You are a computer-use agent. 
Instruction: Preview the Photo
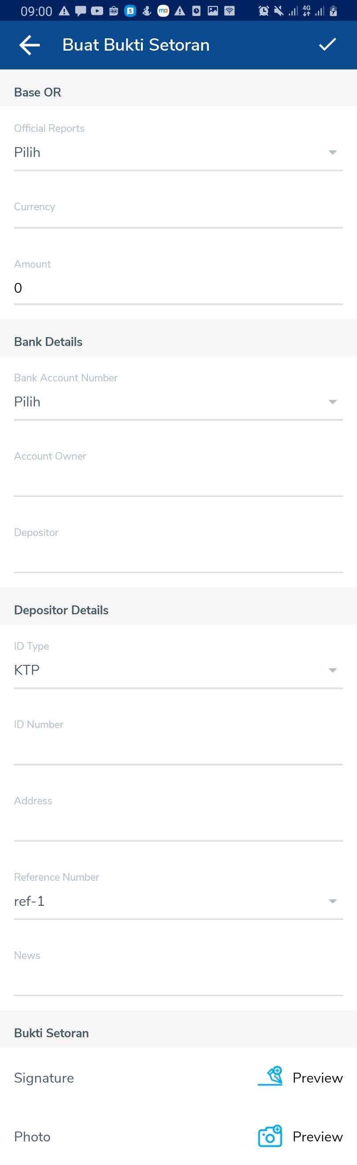coord(318,1136)
